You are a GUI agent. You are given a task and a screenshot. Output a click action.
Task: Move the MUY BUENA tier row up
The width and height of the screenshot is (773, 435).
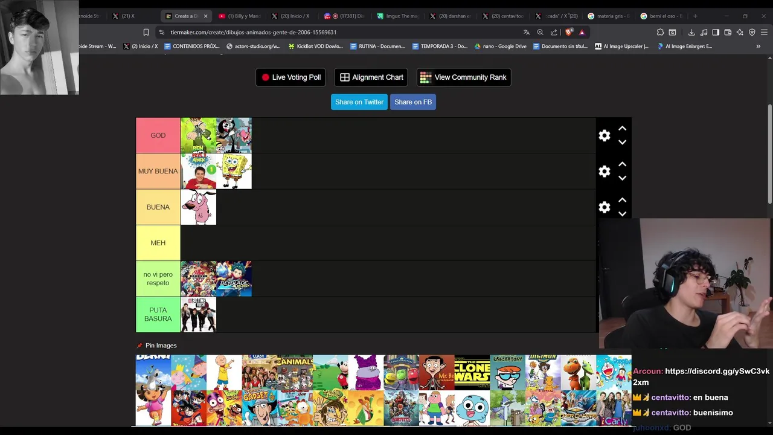click(x=622, y=164)
